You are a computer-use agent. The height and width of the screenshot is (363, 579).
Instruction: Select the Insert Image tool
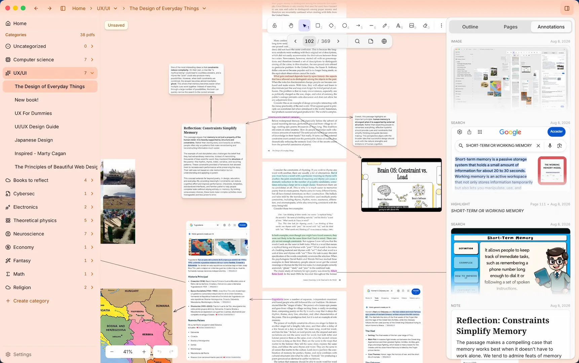[412, 26]
